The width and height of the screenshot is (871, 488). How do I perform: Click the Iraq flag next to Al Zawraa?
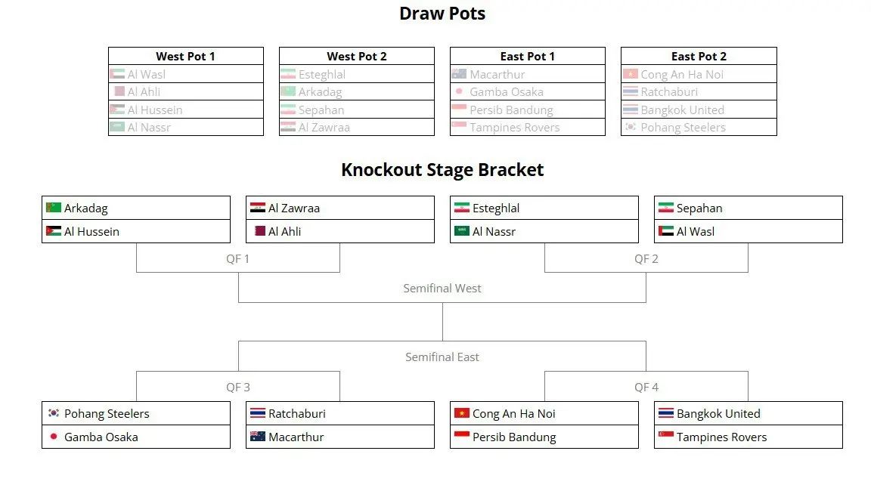click(x=258, y=208)
